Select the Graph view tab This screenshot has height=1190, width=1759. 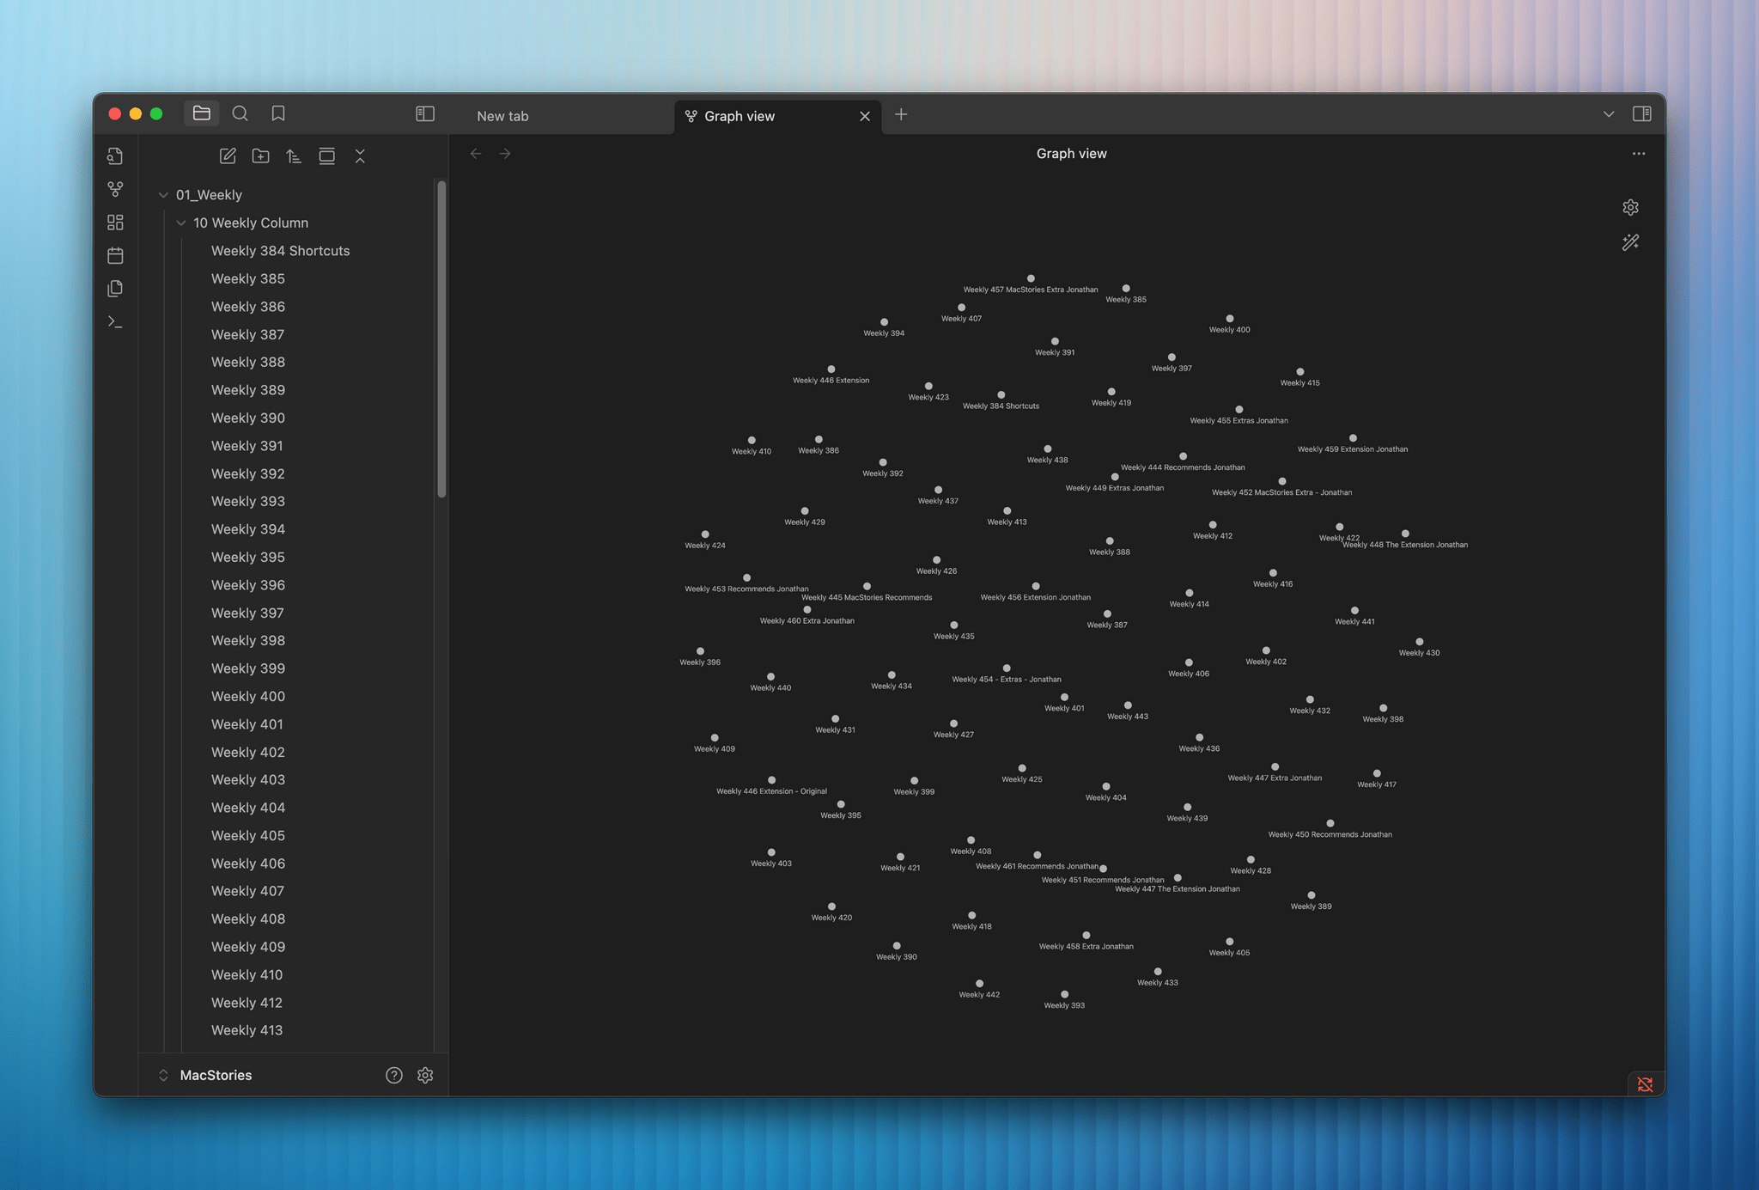[x=740, y=116]
